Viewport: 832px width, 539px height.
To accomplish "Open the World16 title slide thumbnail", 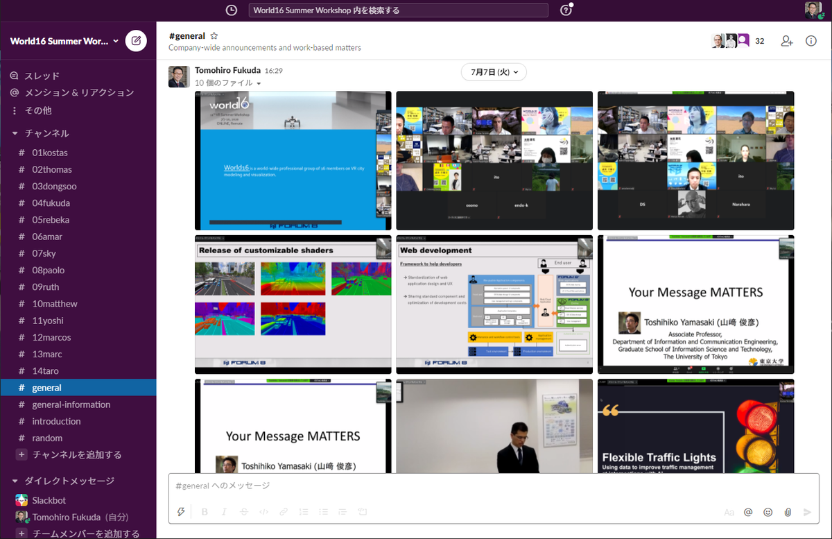I will [x=293, y=160].
